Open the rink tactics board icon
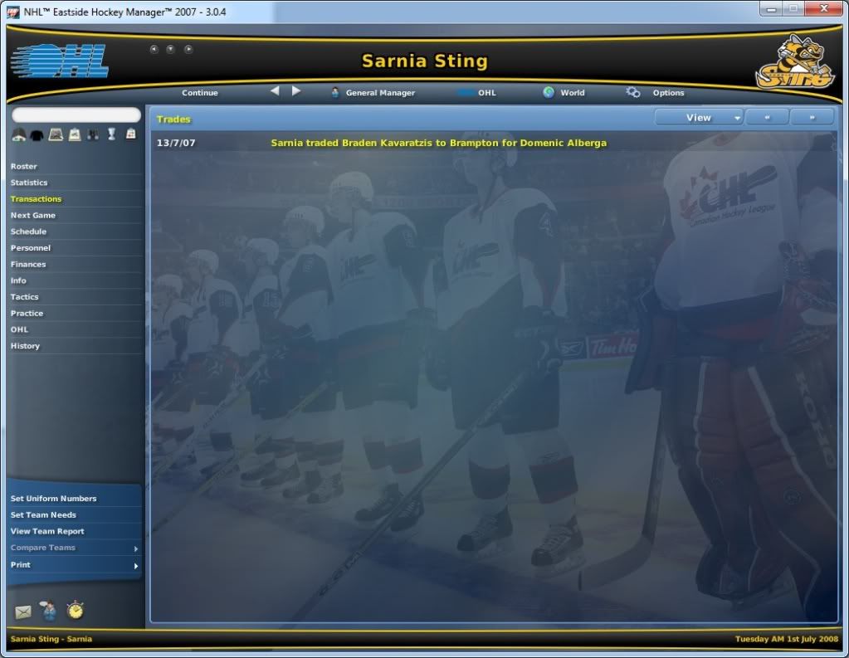Screen dimensions: 849x658 56,134
